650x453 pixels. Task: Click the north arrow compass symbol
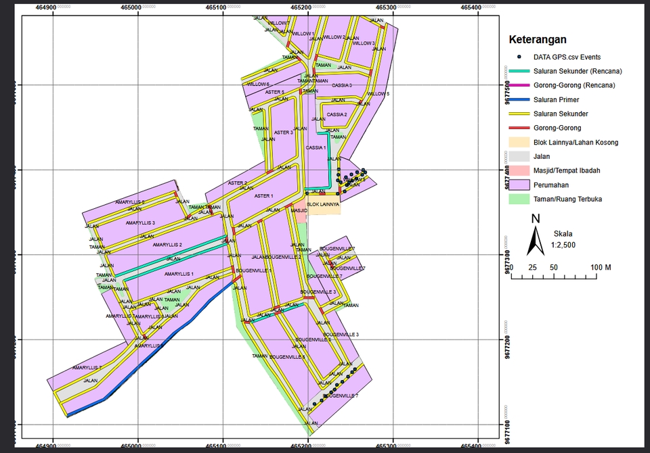click(536, 239)
